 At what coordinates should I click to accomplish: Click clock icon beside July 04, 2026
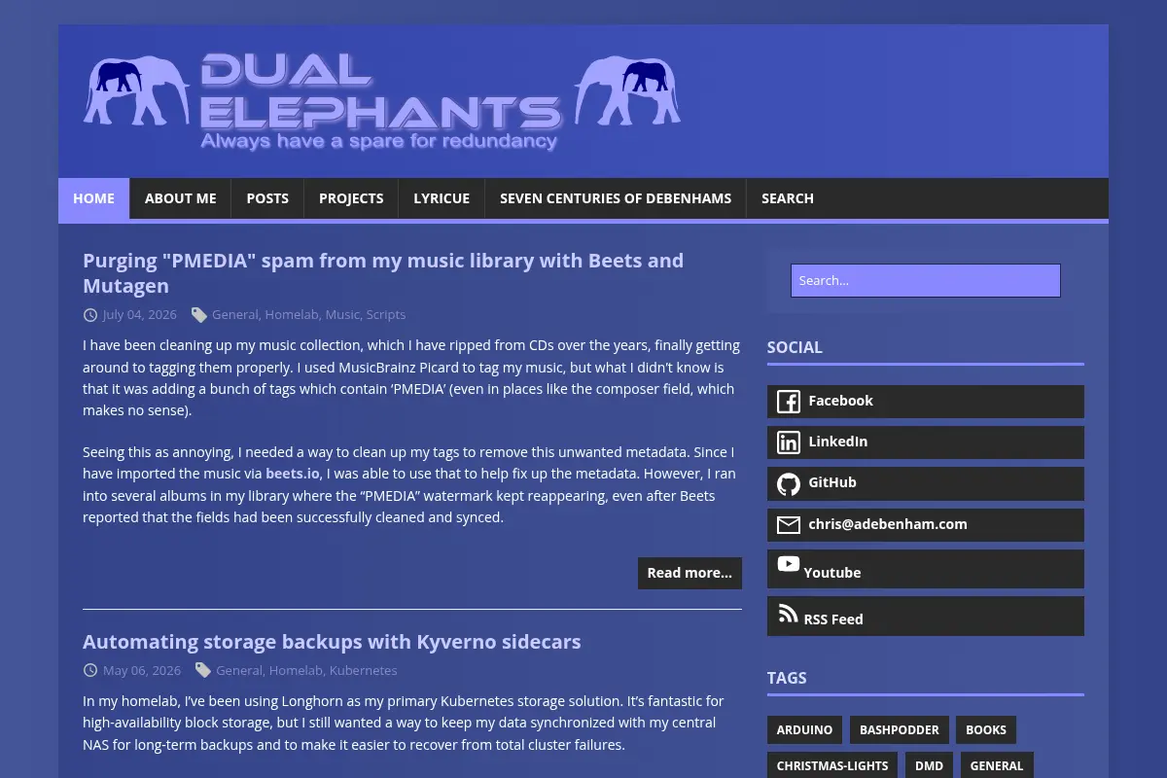coord(90,315)
